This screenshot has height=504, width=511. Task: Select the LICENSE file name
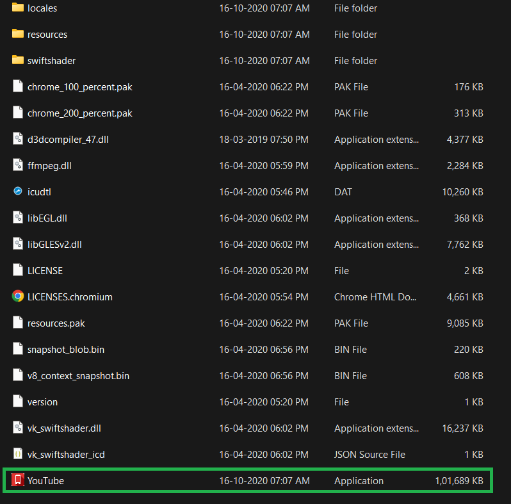click(x=45, y=271)
